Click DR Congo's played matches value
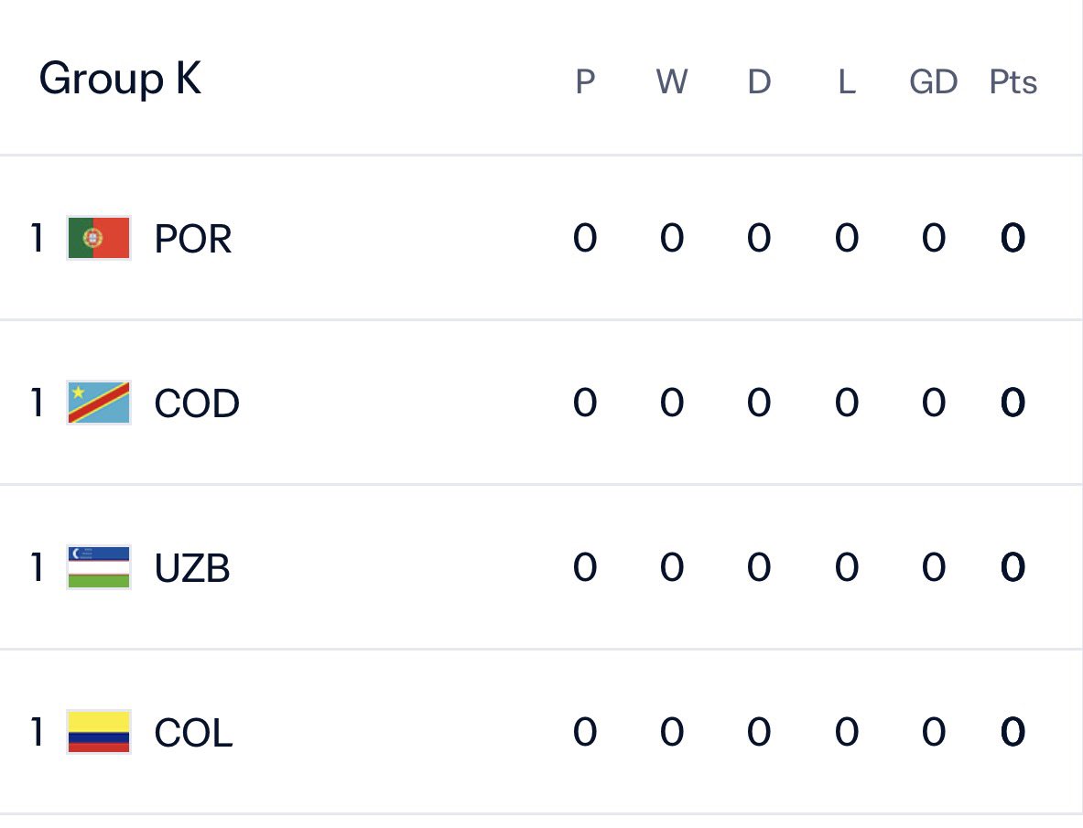 (x=585, y=403)
